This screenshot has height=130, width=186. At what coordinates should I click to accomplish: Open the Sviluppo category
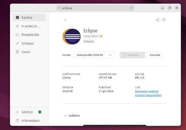click(29, 43)
